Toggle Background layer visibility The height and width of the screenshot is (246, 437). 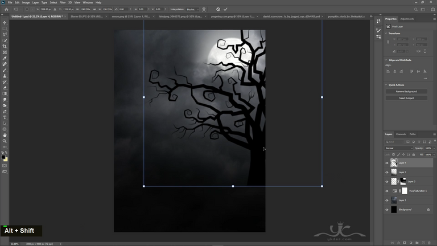pos(387,210)
